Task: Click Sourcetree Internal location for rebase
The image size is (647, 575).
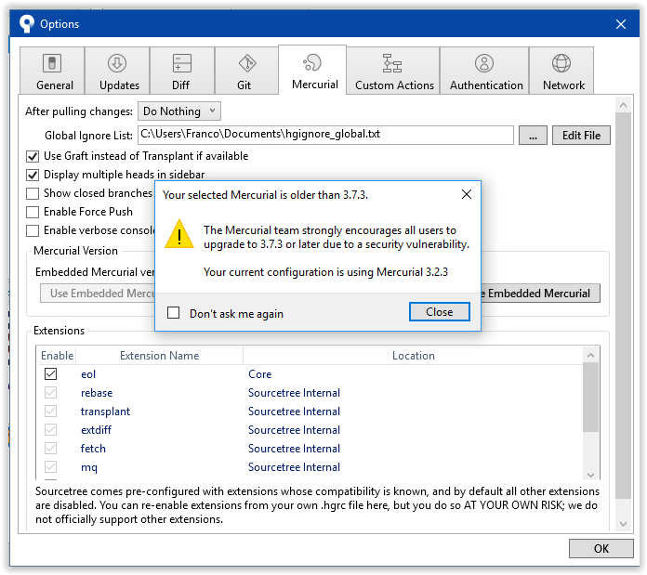Action: tap(294, 393)
